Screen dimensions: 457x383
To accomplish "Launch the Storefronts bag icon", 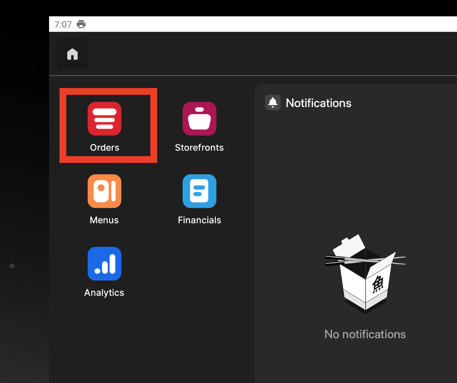I will tap(199, 118).
